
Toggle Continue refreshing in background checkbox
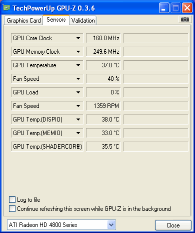click(12, 209)
